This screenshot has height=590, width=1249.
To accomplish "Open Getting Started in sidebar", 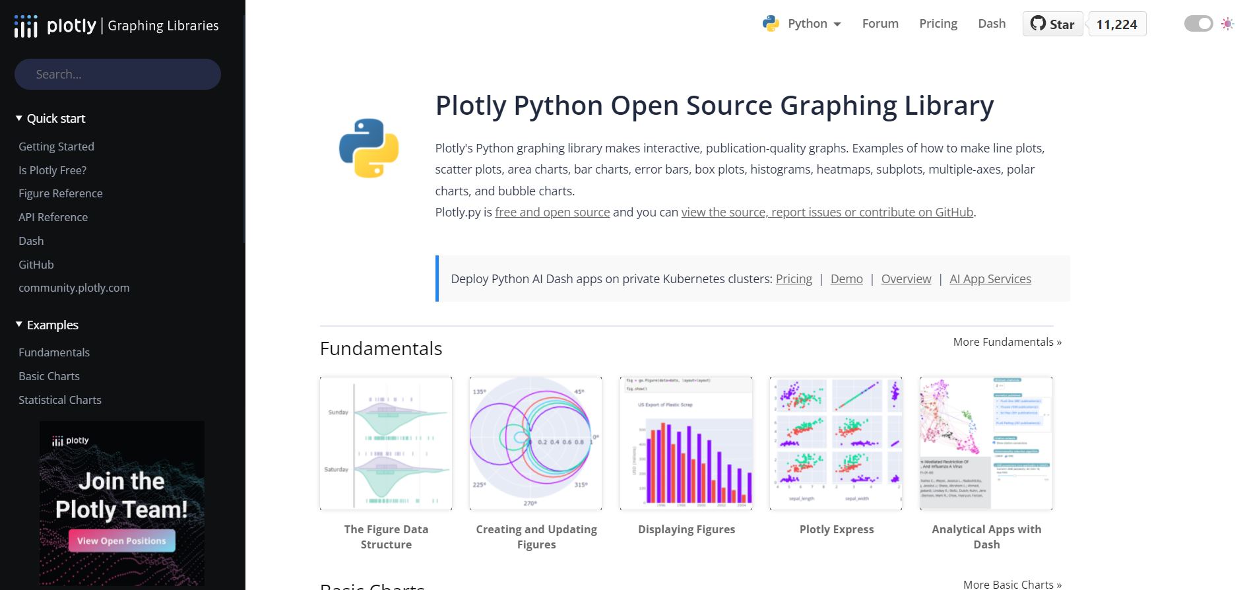I will click(56, 147).
